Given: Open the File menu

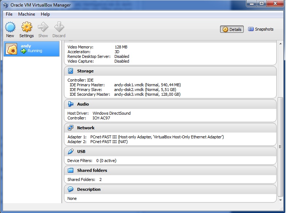Looking at the screenshot, I should [x=9, y=14].
